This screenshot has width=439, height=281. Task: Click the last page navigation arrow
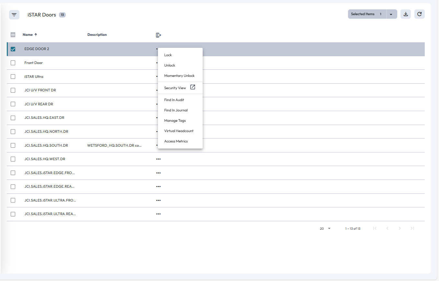pos(412,228)
